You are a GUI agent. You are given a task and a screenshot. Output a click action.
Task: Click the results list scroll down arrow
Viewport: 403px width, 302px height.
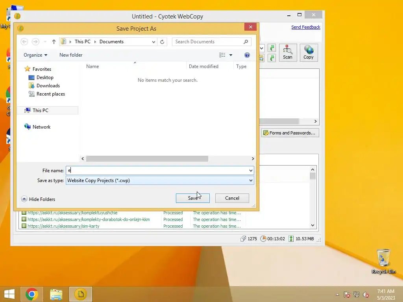click(312, 225)
